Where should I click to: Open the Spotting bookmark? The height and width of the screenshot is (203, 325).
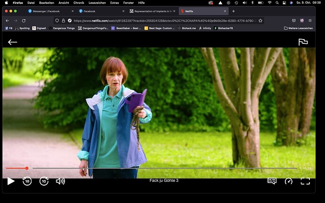click(x=23, y=28)
